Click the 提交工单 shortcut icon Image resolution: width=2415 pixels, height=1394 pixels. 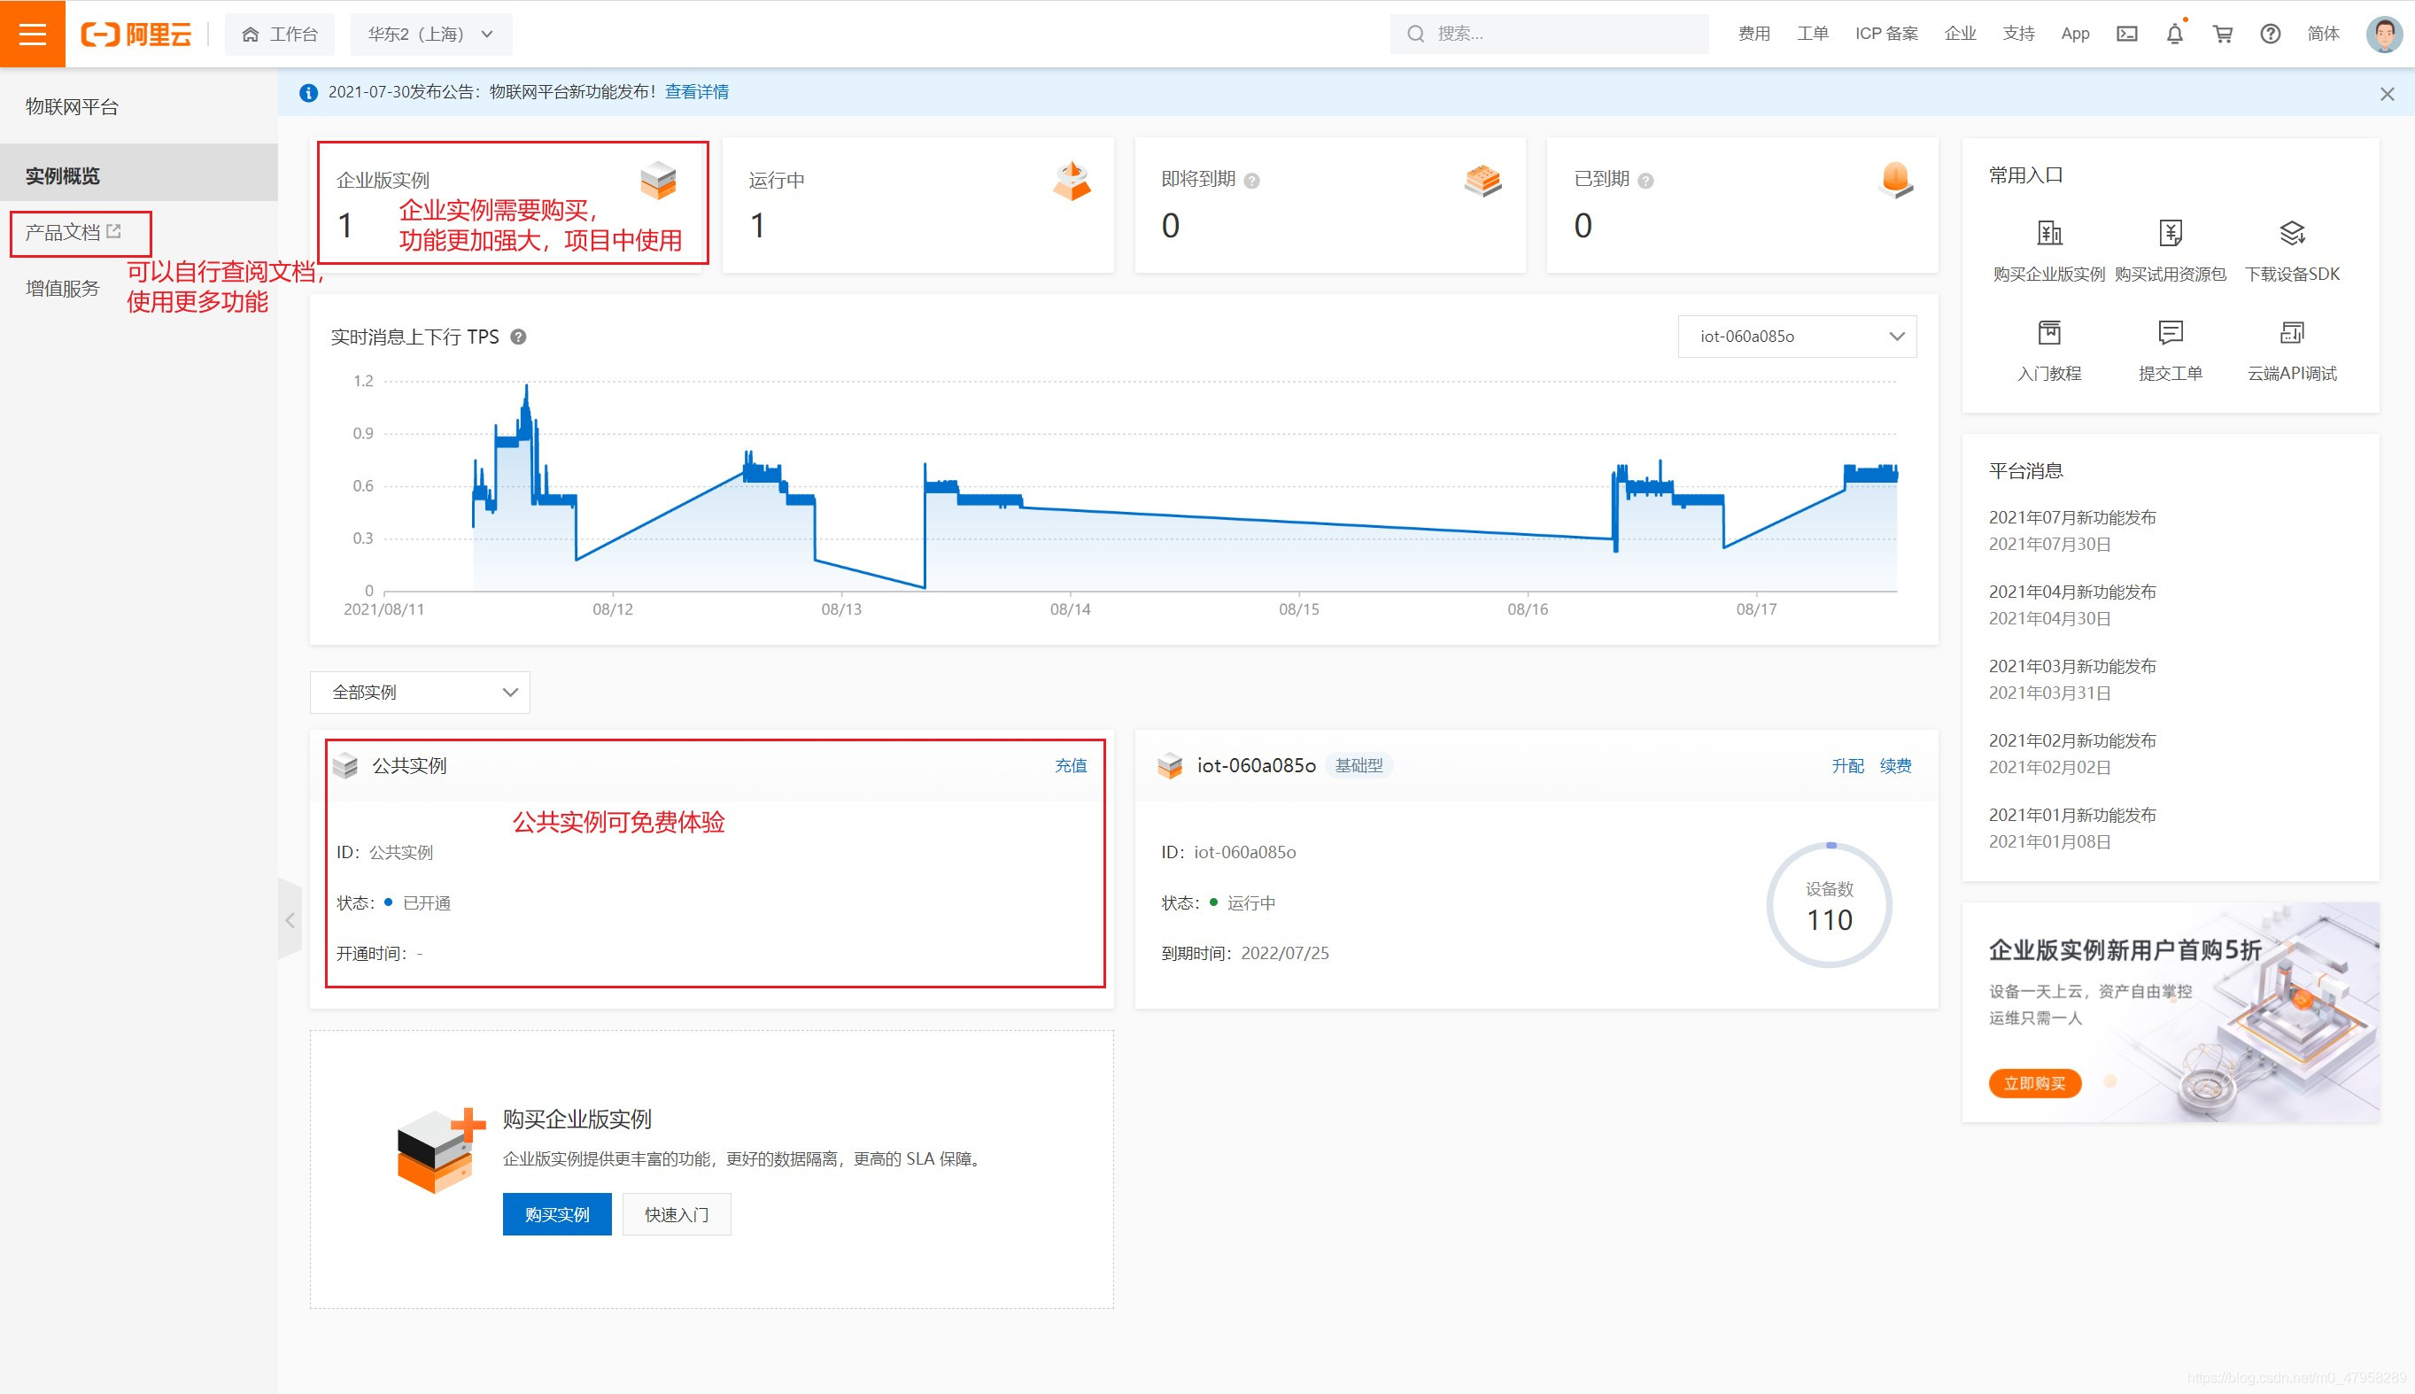click(2170, 333)
